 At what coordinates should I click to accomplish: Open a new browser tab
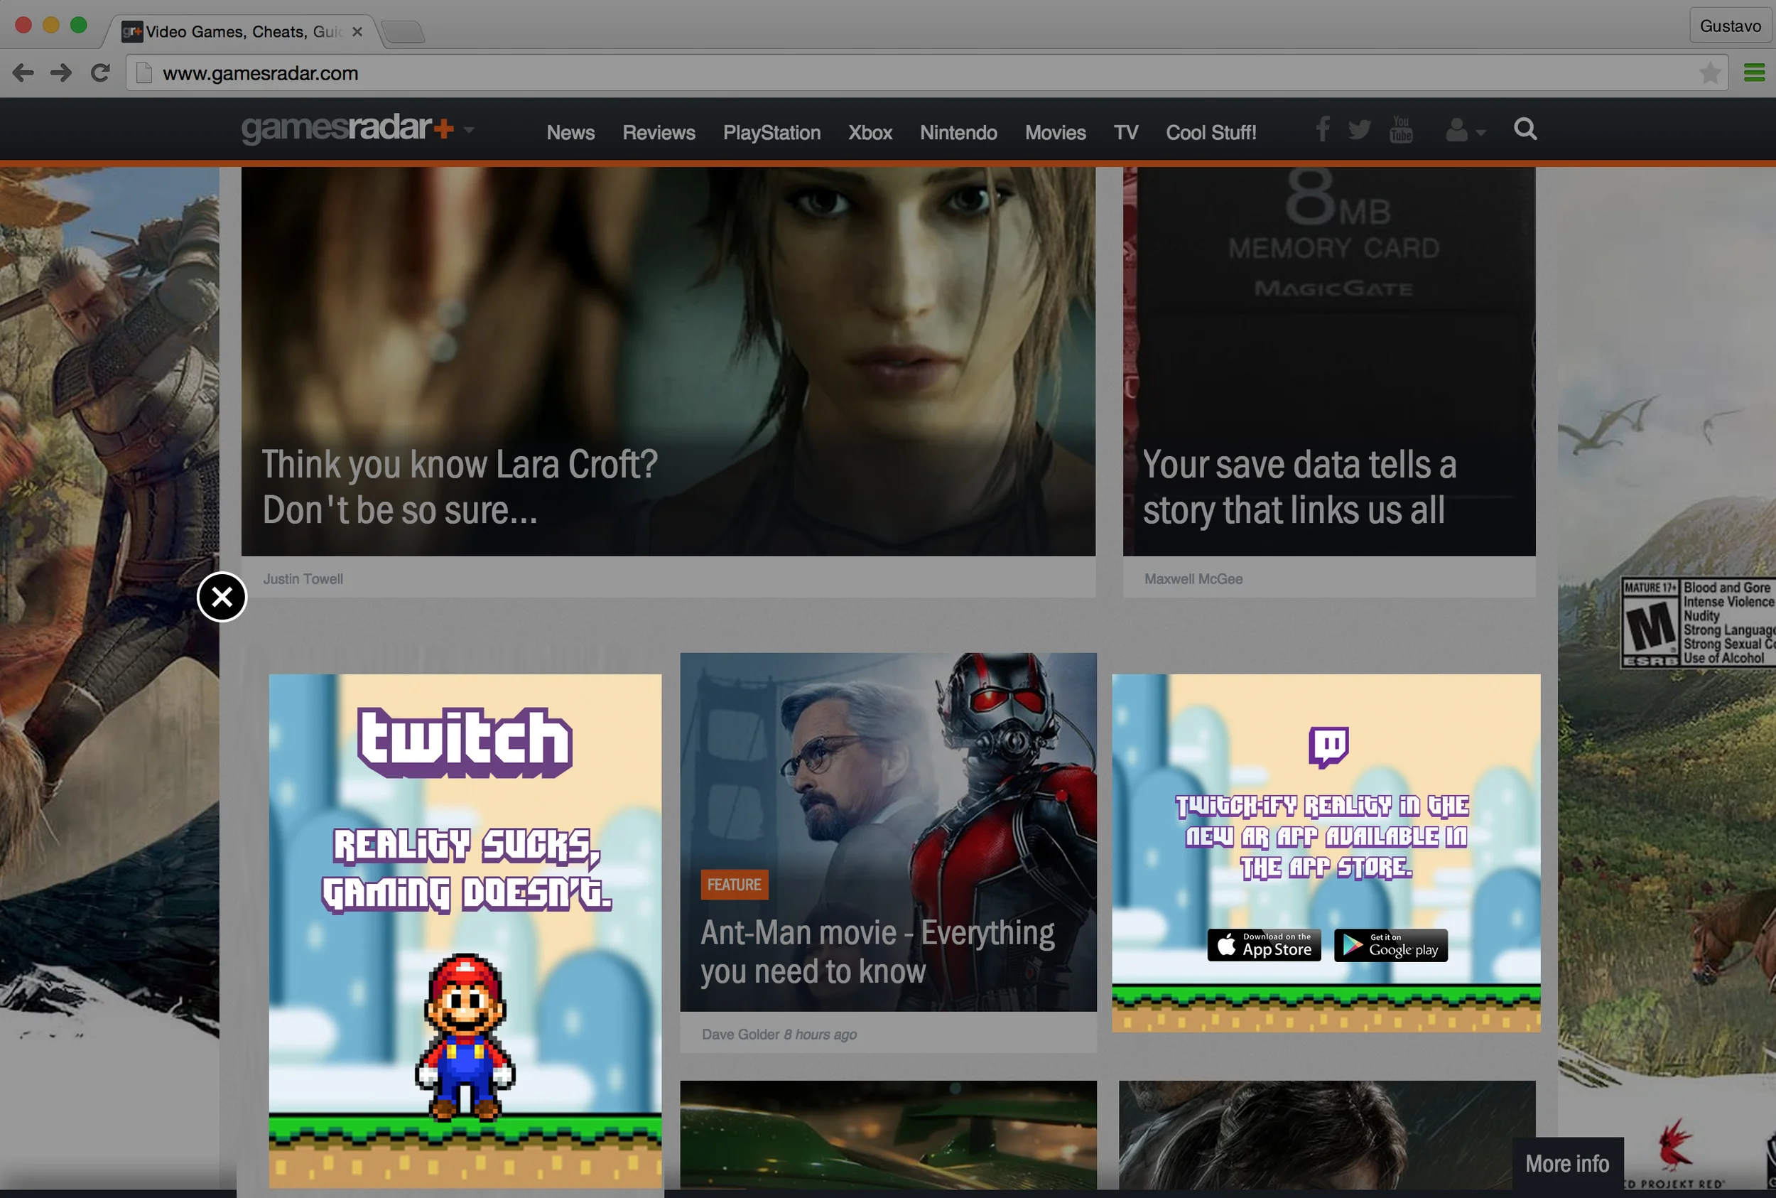(403, 32)
